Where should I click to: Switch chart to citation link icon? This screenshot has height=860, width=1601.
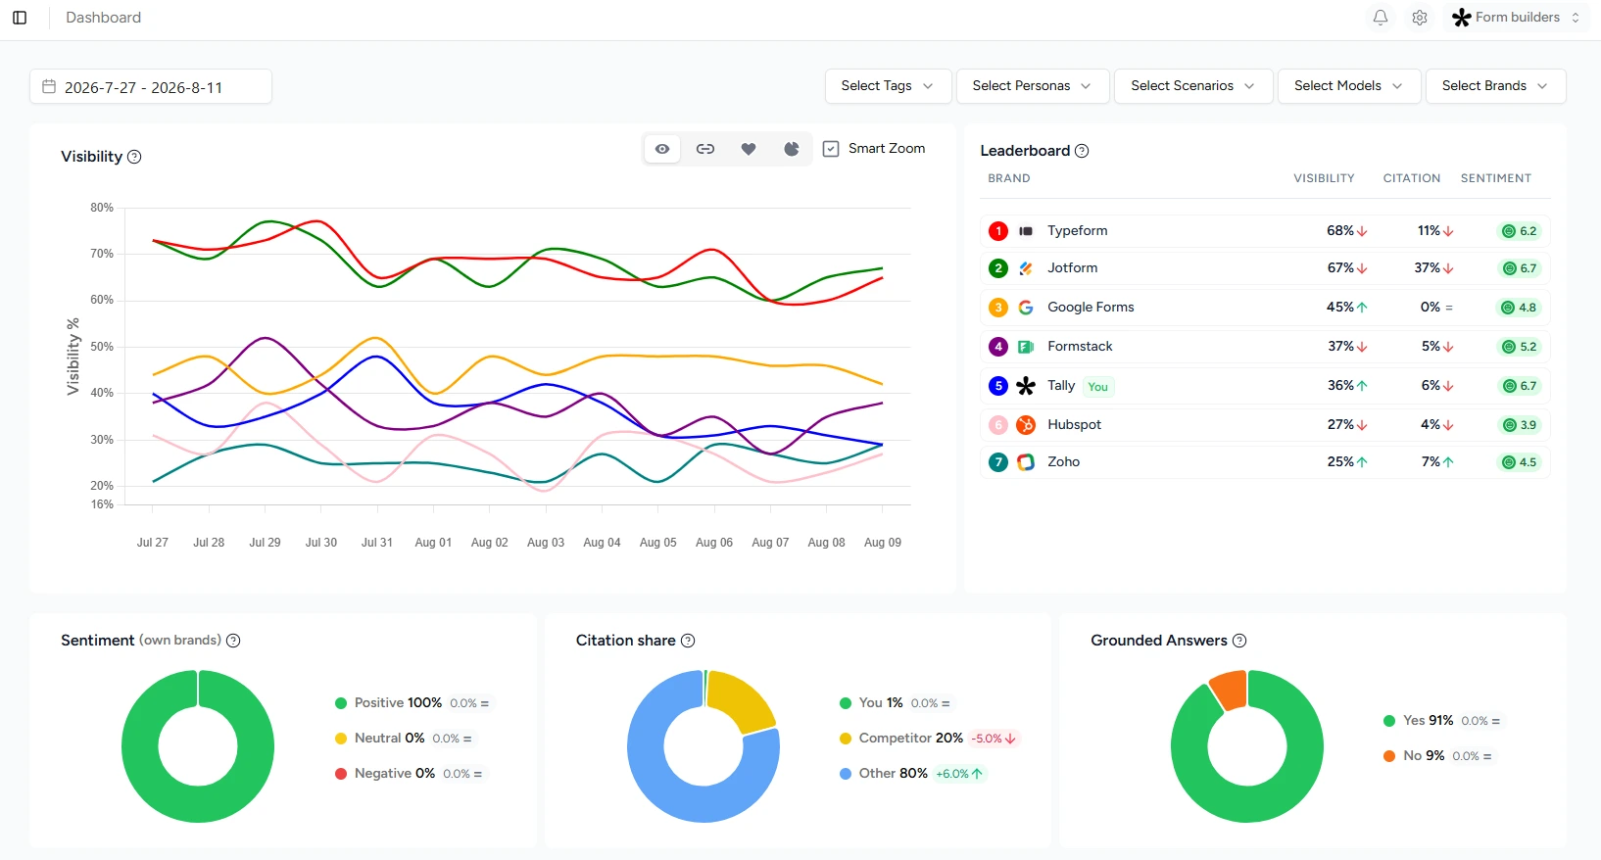(x=705, y=149)
